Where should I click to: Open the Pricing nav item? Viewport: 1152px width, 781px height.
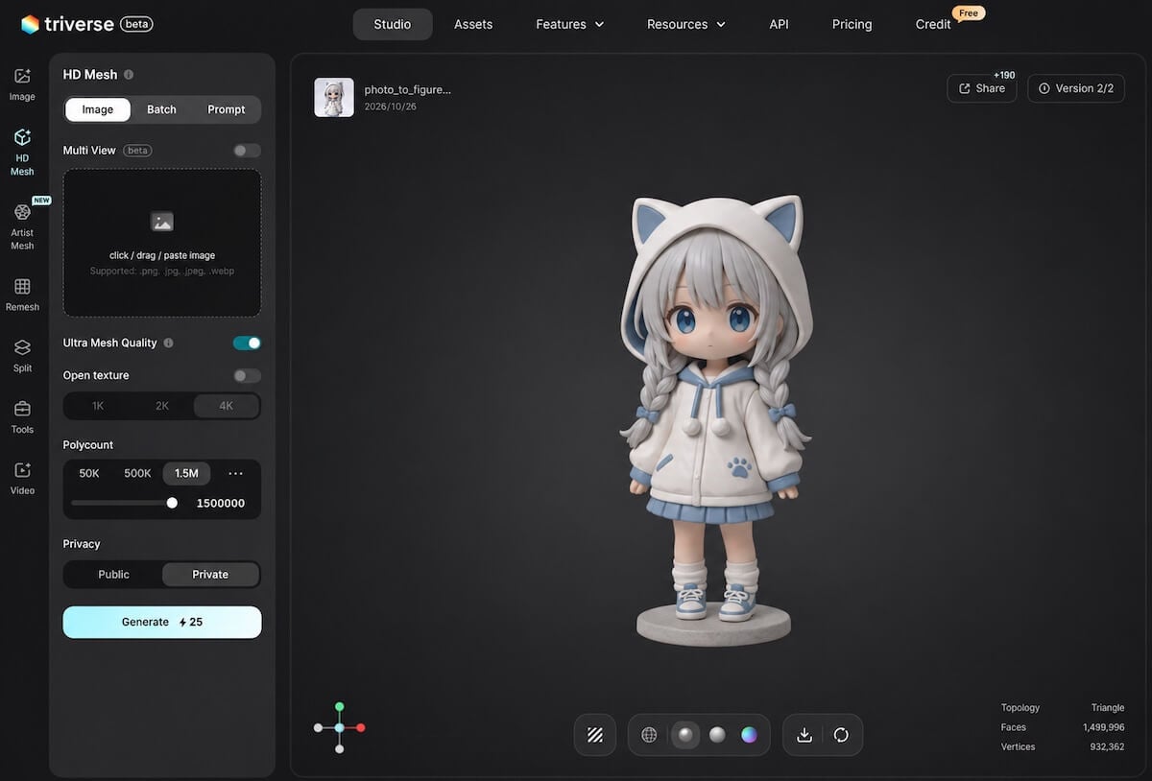click(852, 24)
